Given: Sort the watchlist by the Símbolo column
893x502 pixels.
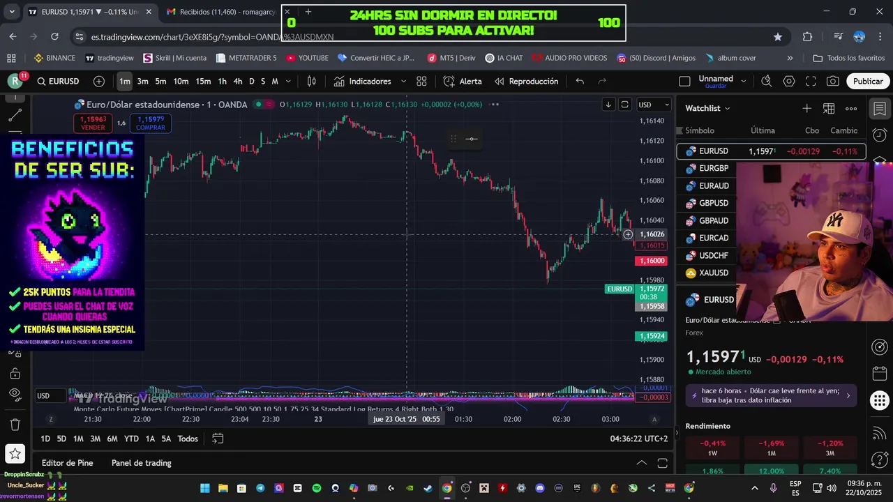Looking at the screenshot, I should (x=700, y=130).
